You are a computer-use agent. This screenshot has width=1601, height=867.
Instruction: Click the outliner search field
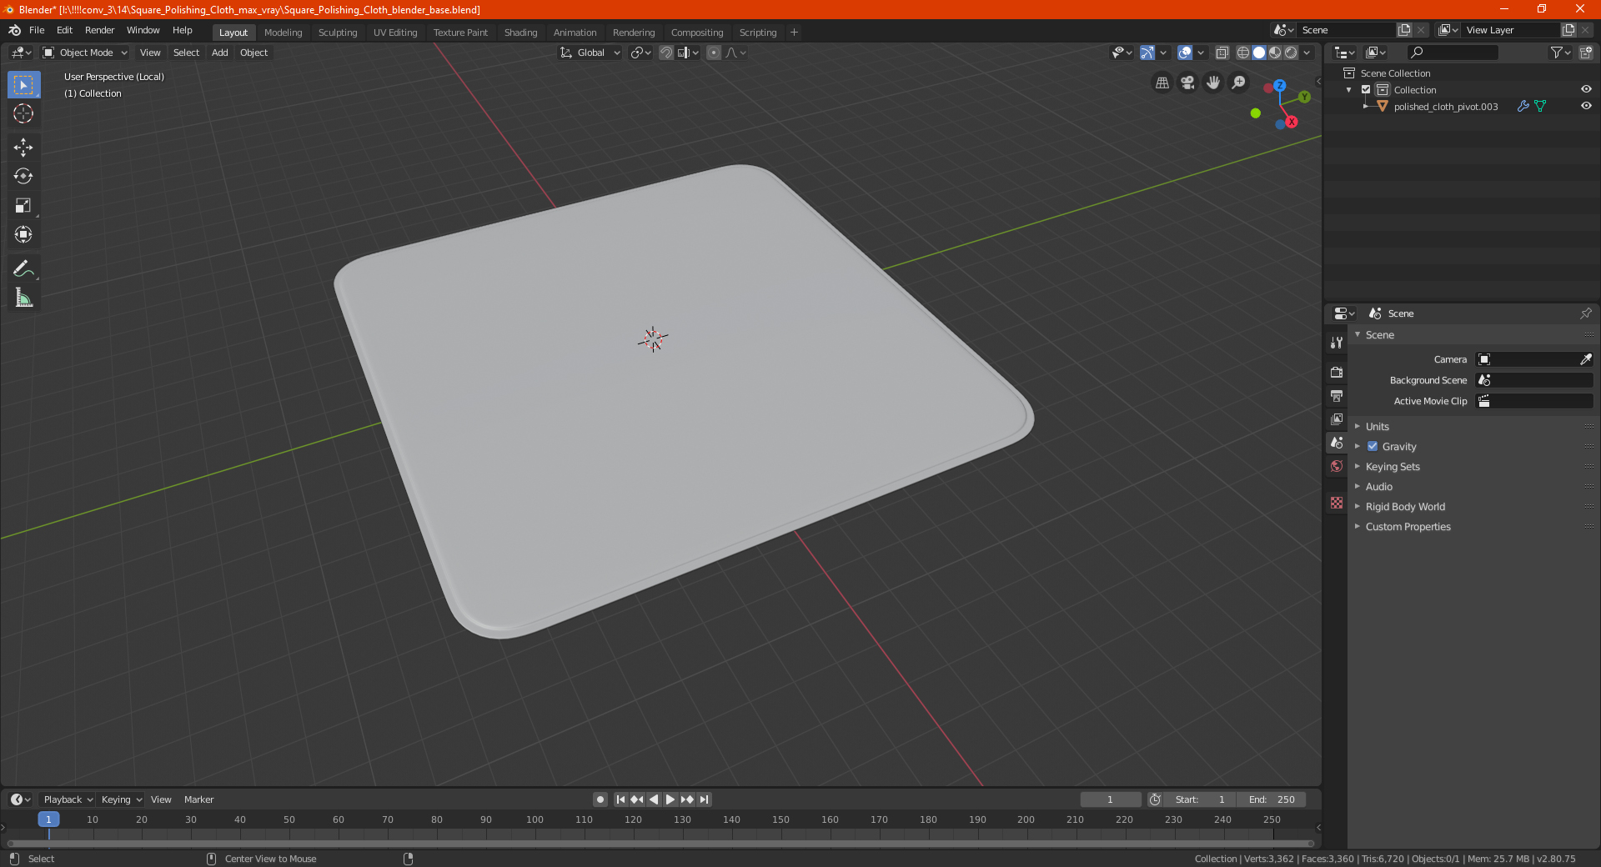click(1452, 53)
